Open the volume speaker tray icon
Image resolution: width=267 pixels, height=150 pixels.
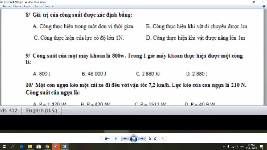point(236,146)
